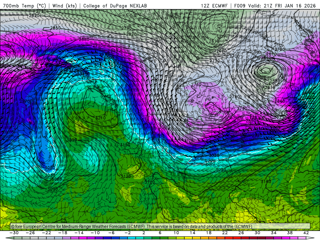This screenshot has height=240, width=320.
Task: Click the 14 value on temperature scale
Action: (192, 233)
